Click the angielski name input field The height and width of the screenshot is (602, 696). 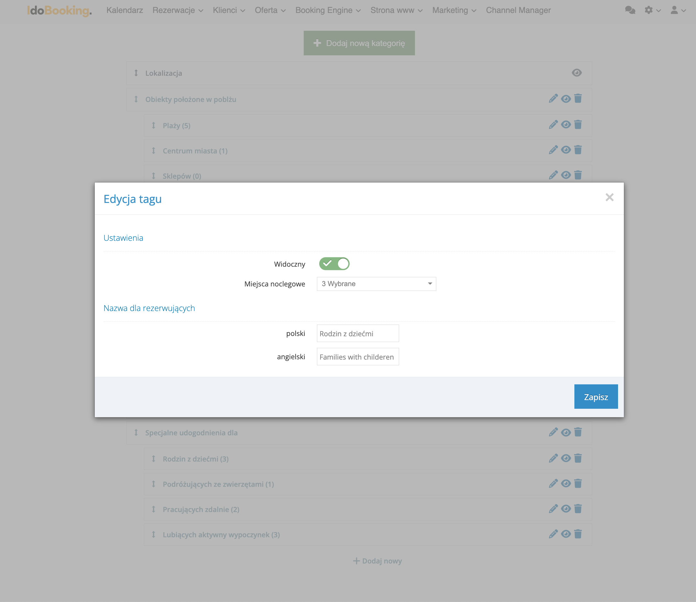(x=357, y=357)
